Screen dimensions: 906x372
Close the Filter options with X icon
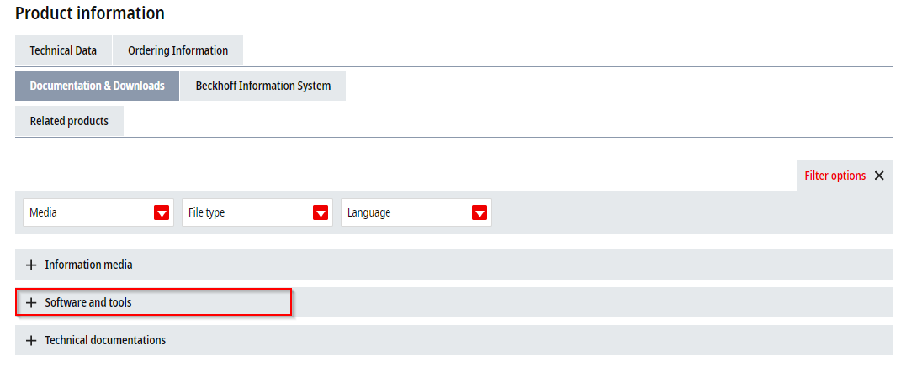pos(879,176)
